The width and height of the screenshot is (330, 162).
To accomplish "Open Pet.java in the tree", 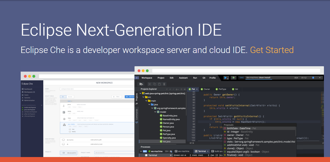I will click(165, 131).
